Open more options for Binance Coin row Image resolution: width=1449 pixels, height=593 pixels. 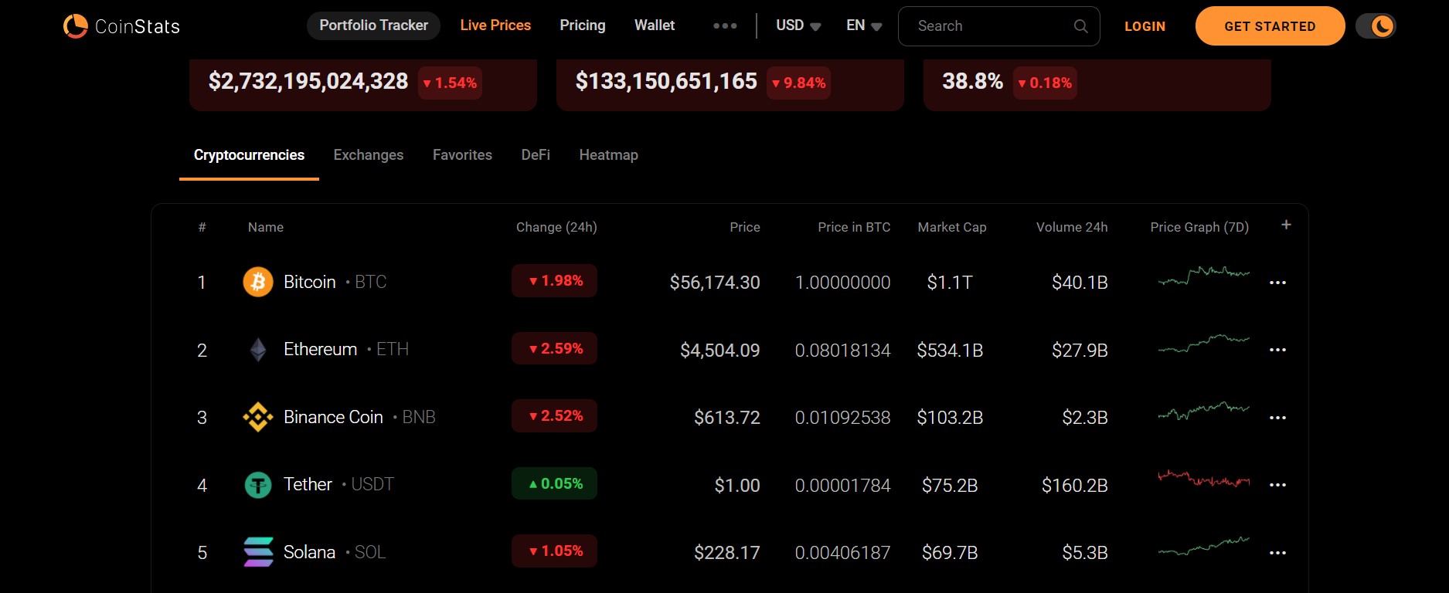click(x=1277, y=418)
